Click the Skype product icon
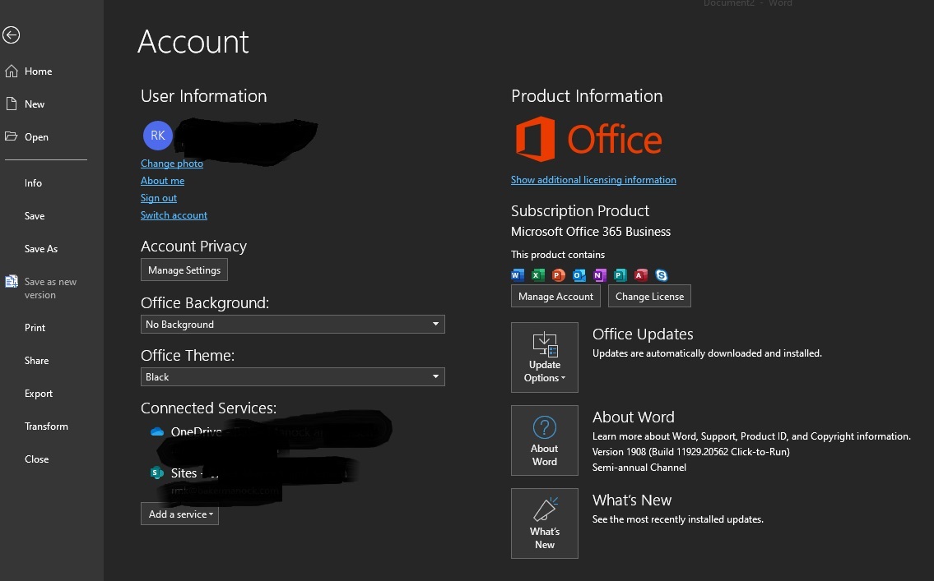The image size is (934, 581). pyautogui.click(x=661, y=275)
